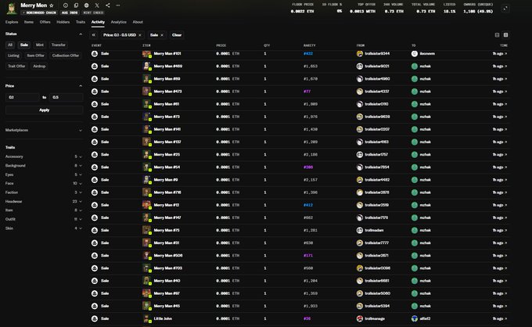Toggle the Collection Offer status filter
Viewport: 532px width, 327px height.
(x=66, y=56)
